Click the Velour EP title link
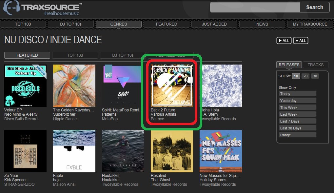Screen dimensions: 334x193 pos(13,110)
